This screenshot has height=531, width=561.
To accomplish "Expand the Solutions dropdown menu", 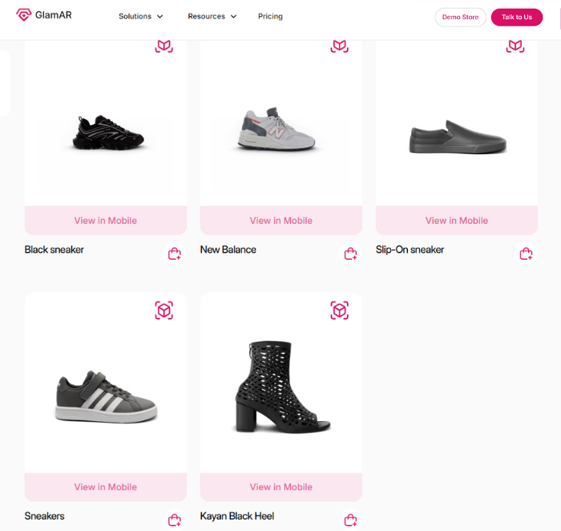I will tap(141, 16).
